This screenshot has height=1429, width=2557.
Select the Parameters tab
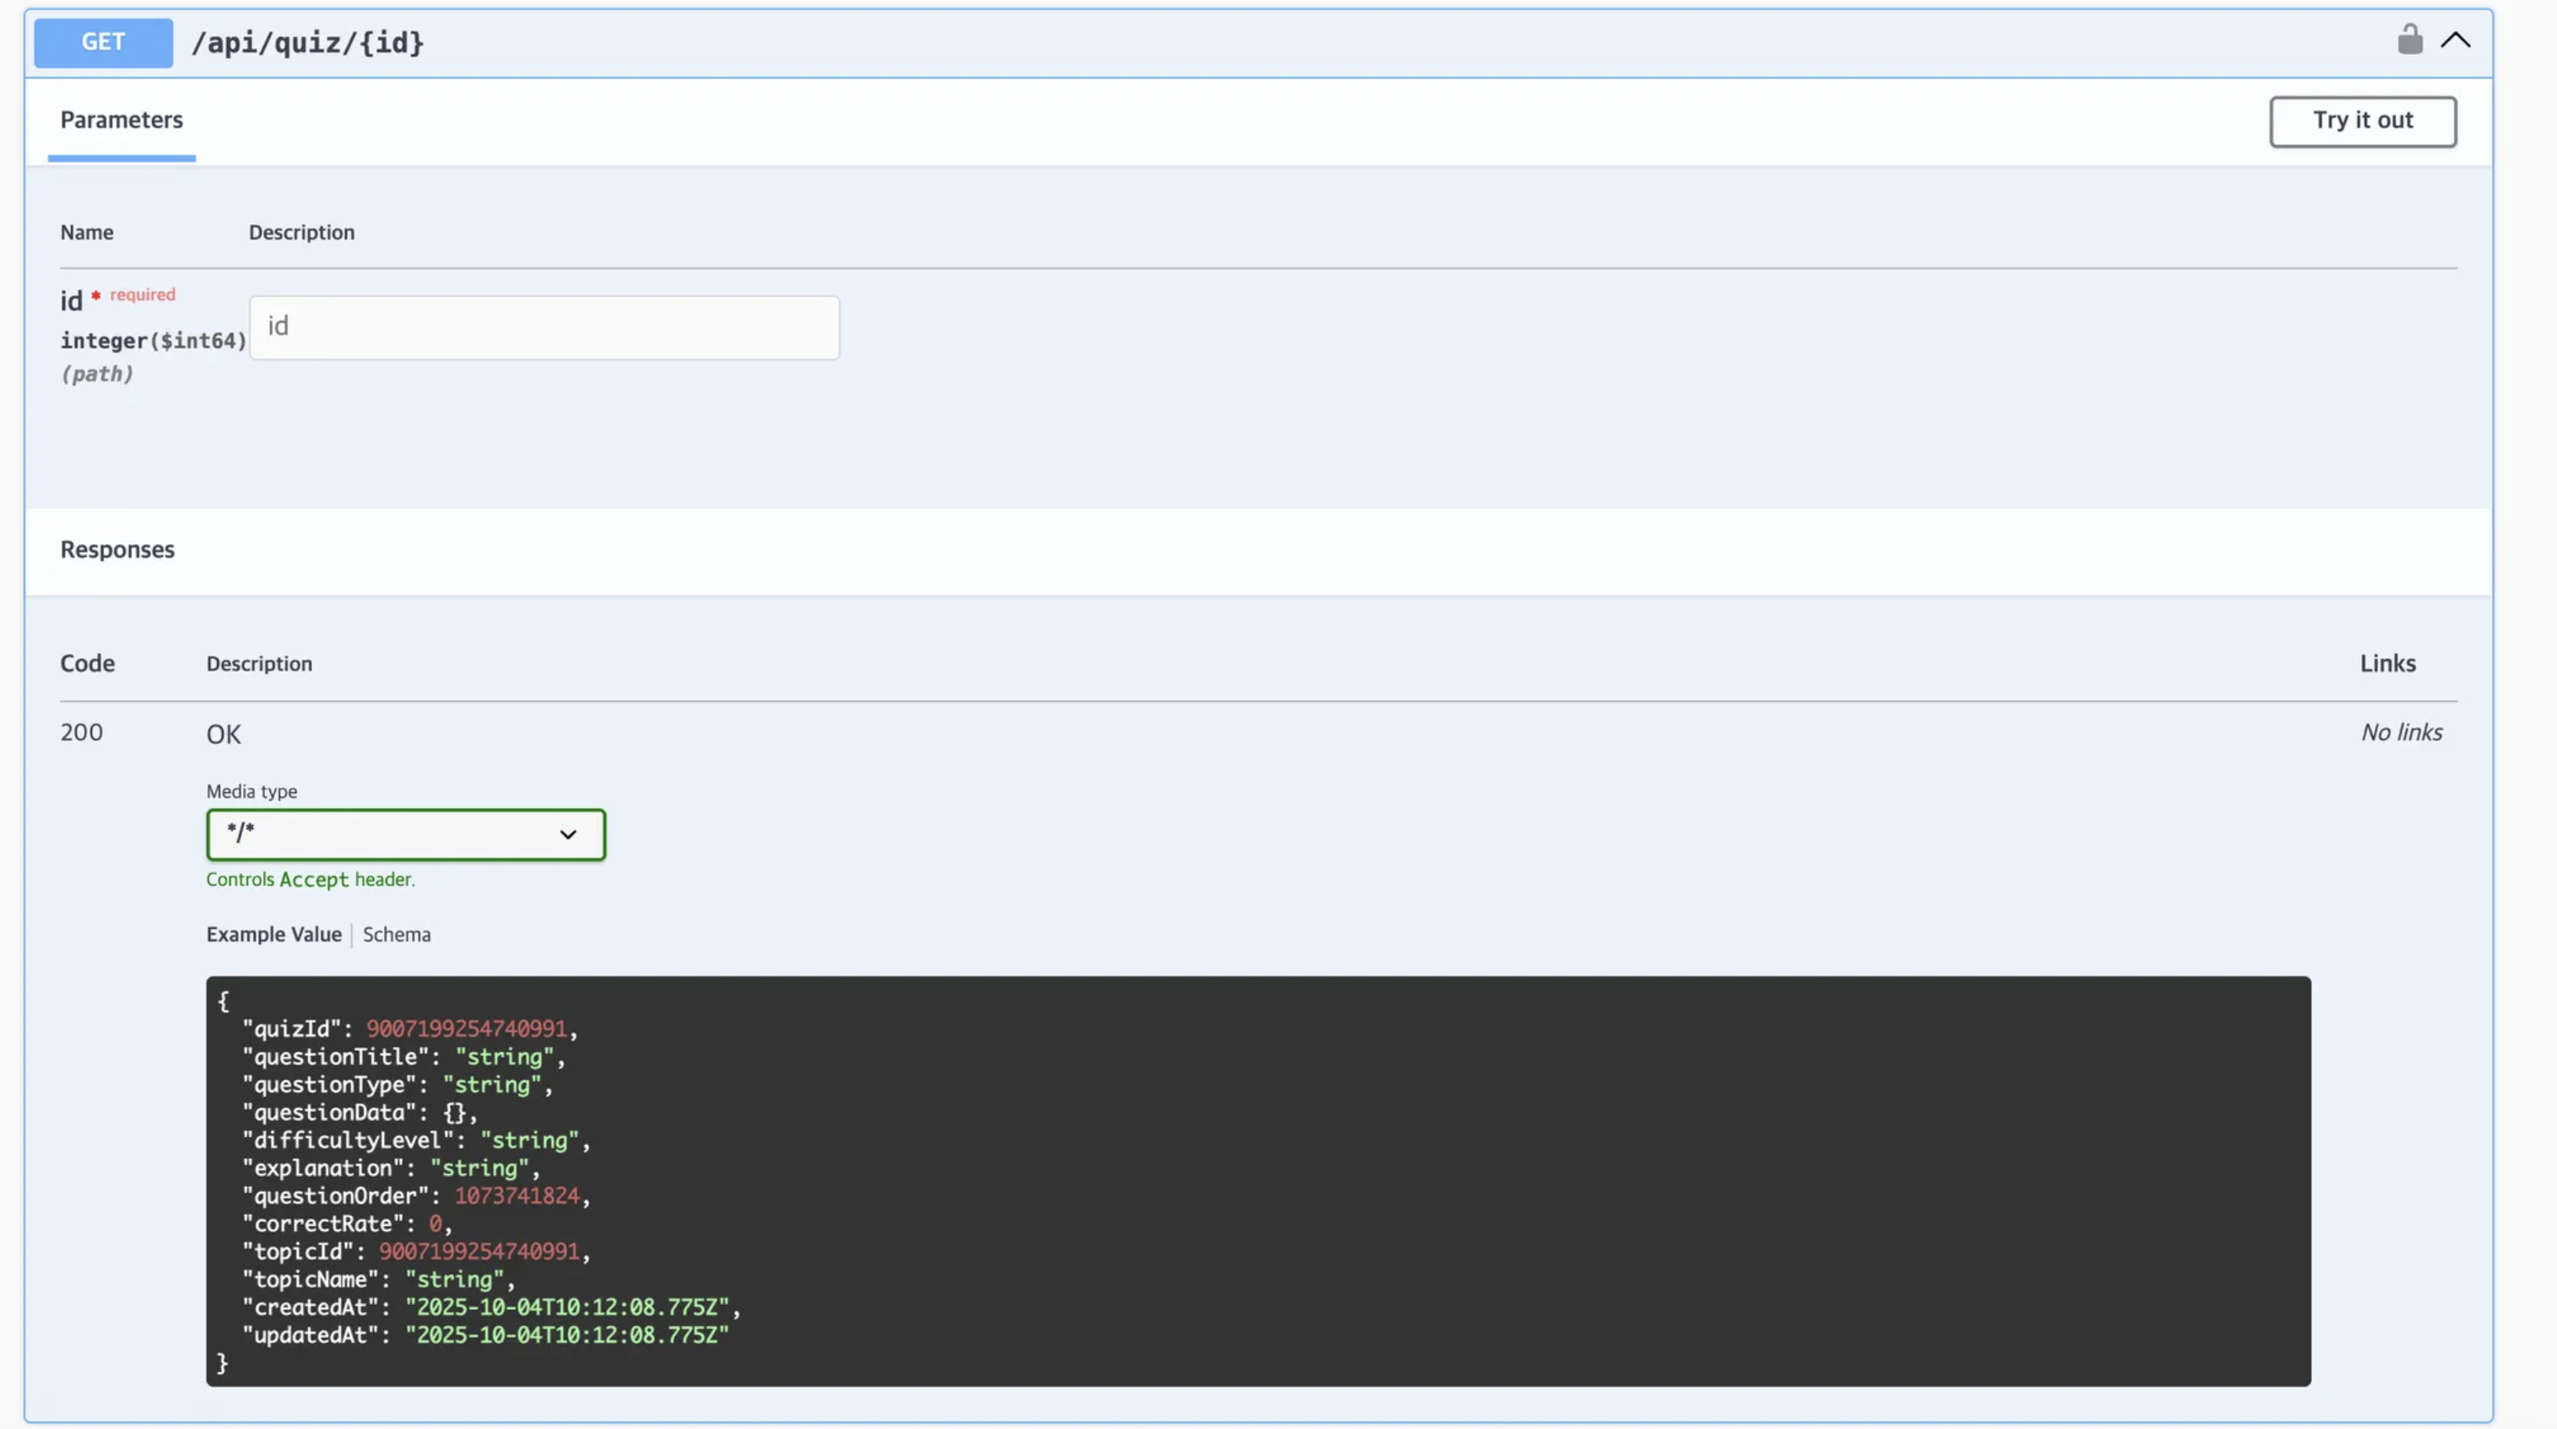(x=122, y=120)
